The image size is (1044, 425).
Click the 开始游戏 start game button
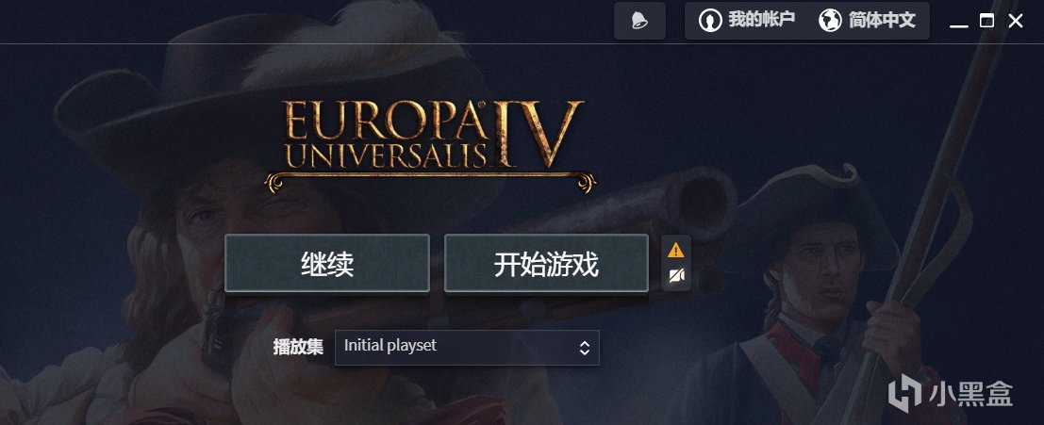[546, 263]
